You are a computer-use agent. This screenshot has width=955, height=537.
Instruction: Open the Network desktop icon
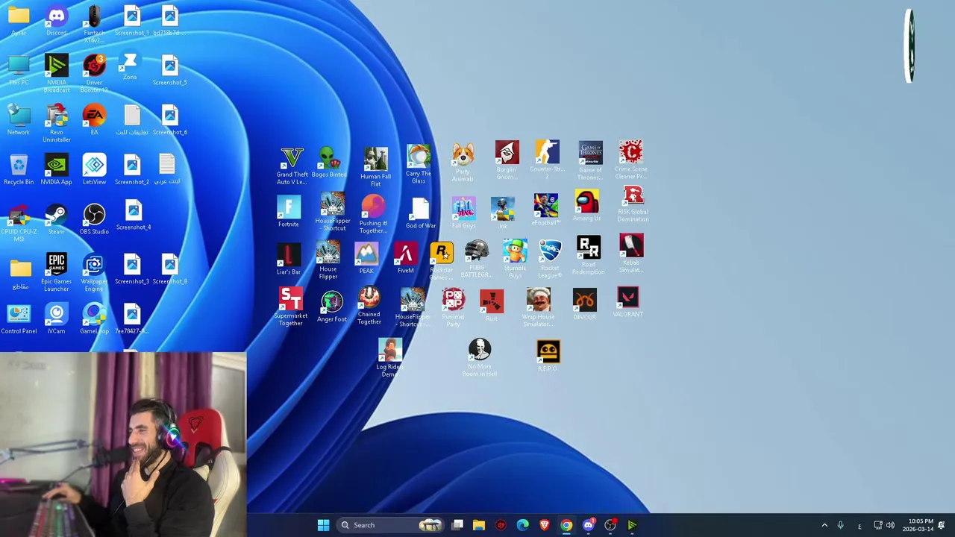(19, 119)
